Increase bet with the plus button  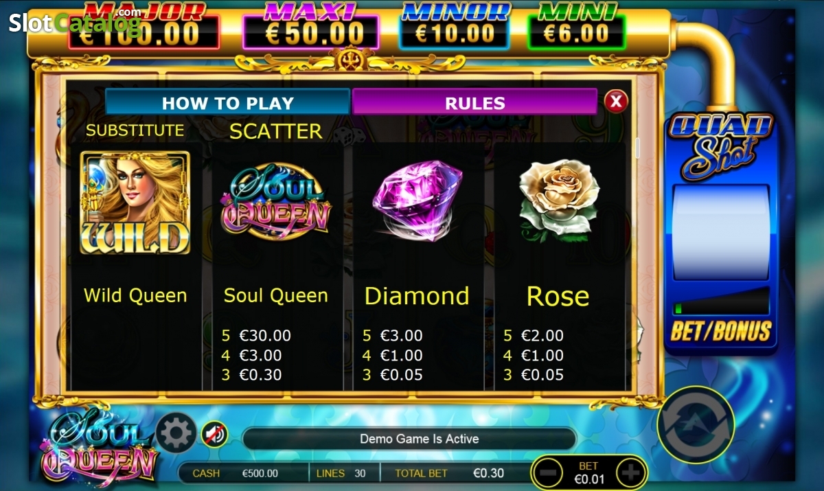(631, 473)
